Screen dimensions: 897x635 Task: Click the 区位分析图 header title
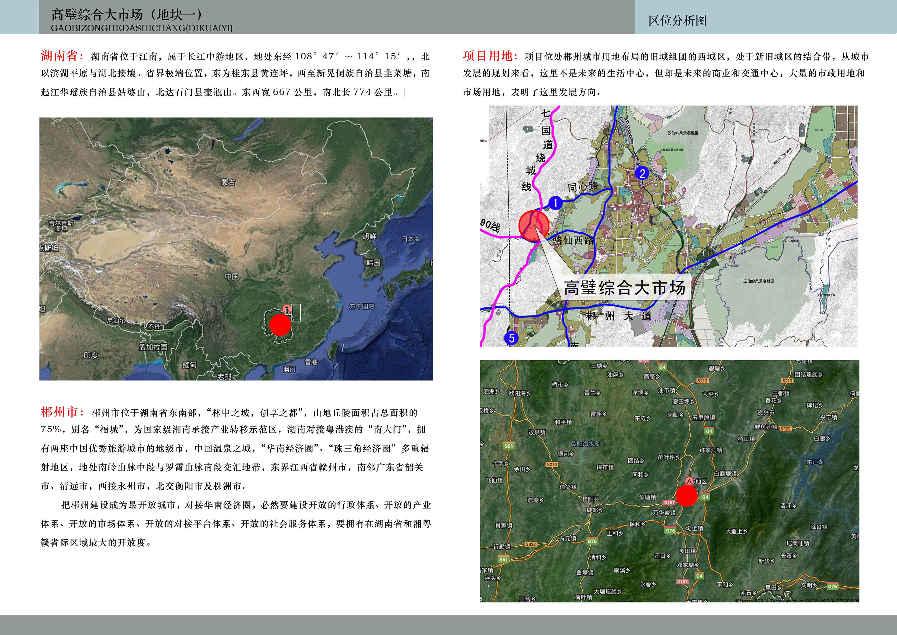tap(677, 21)
